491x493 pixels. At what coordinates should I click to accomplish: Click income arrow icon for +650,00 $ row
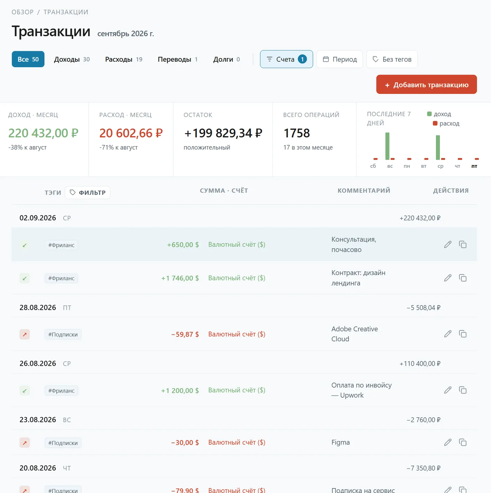(x=25, y=245)
